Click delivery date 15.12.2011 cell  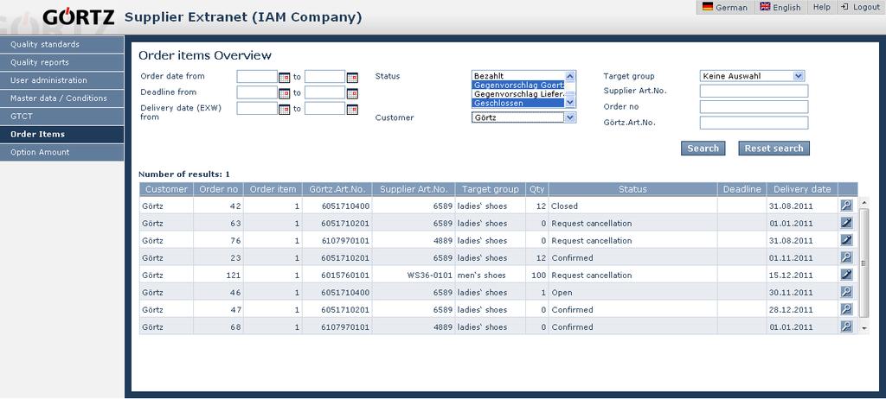[802, 275]
